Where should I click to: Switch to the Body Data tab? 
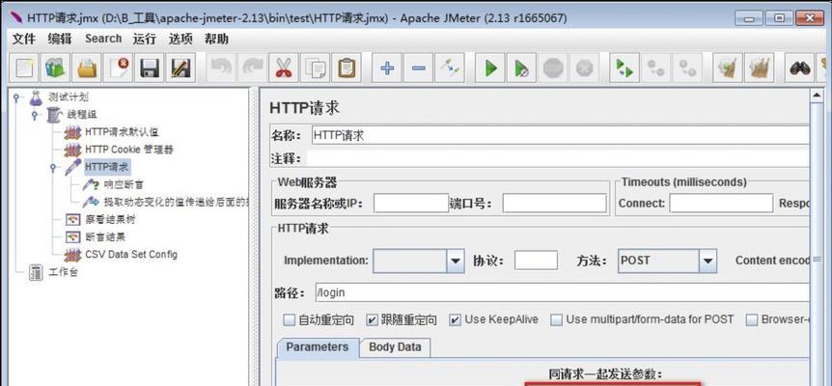click(395, 347)
